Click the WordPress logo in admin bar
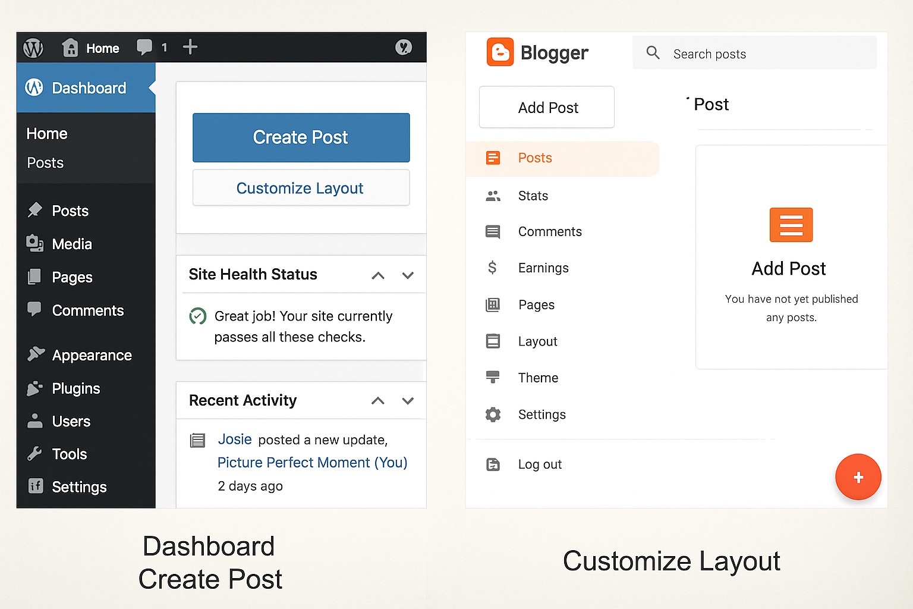This screenshot has width=913, height=609. point(33,48)
